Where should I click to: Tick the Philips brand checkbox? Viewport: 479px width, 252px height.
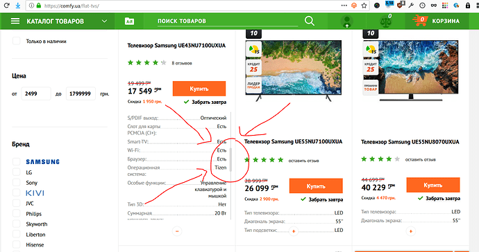click(x=16, y=214)
